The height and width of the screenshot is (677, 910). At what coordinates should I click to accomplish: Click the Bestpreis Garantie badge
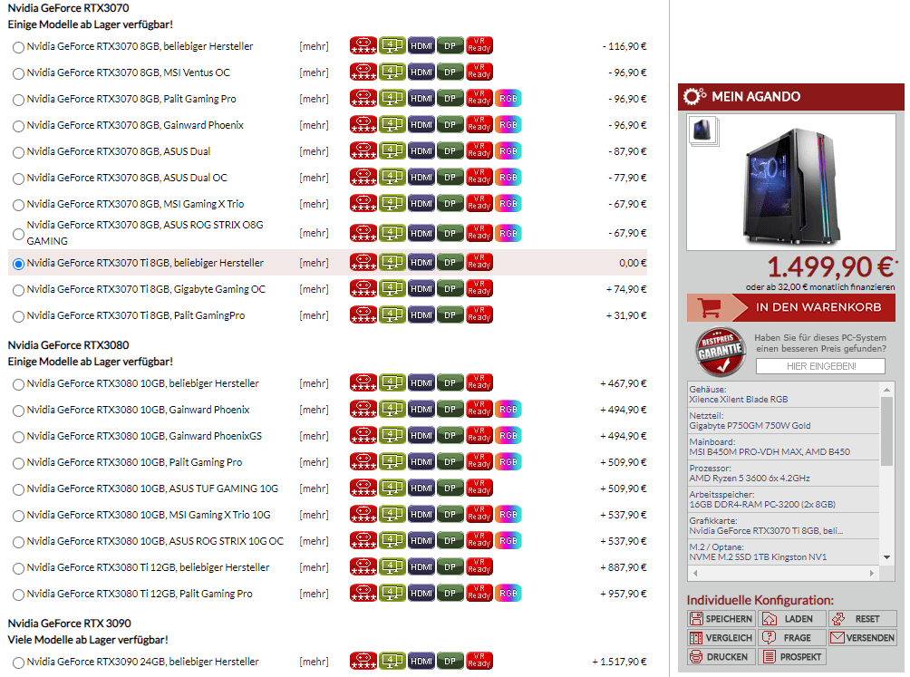click(x=721, y=353)
